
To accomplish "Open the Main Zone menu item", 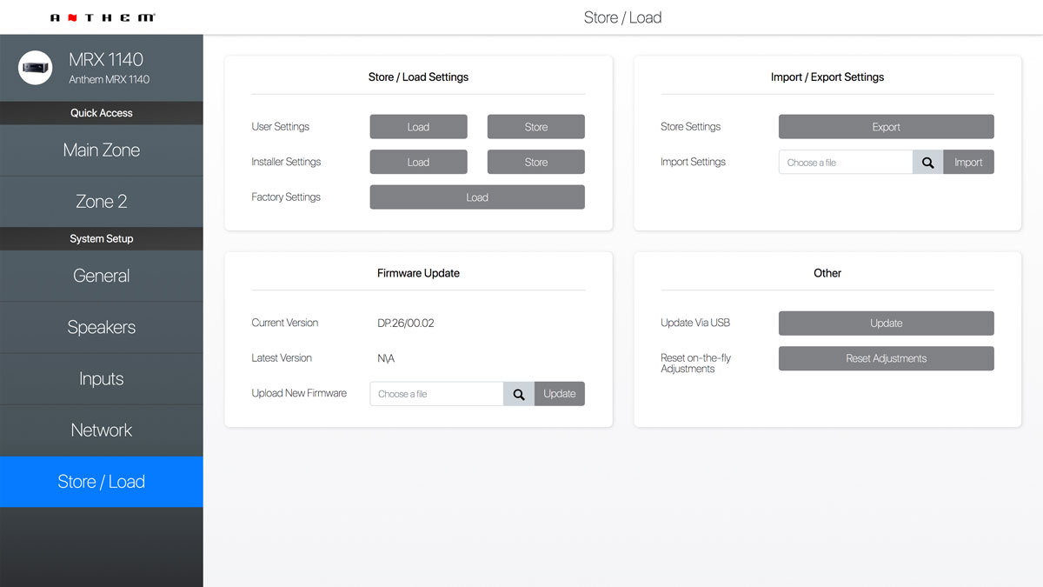I will coord(102,150).
